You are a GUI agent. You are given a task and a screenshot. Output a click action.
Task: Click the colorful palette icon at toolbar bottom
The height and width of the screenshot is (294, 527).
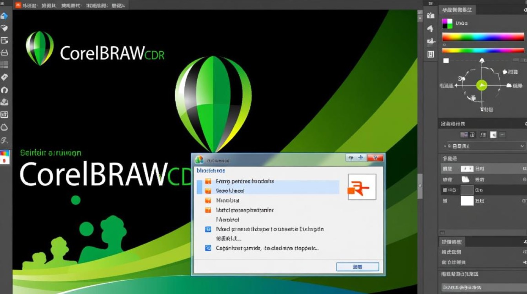[4, 157]
